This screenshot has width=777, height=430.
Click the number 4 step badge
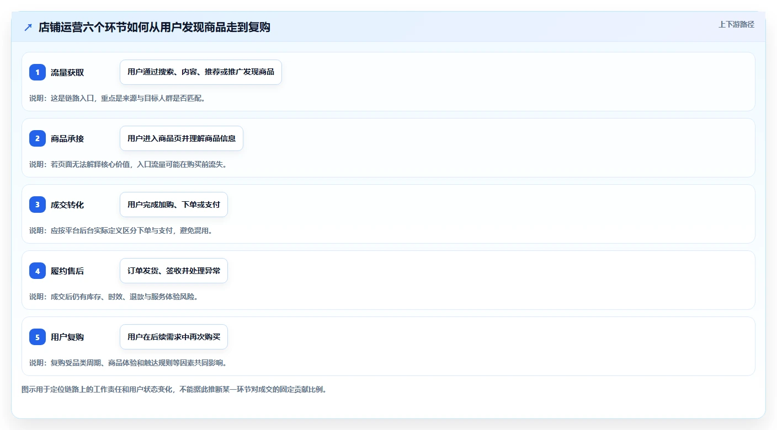[38, 271]
